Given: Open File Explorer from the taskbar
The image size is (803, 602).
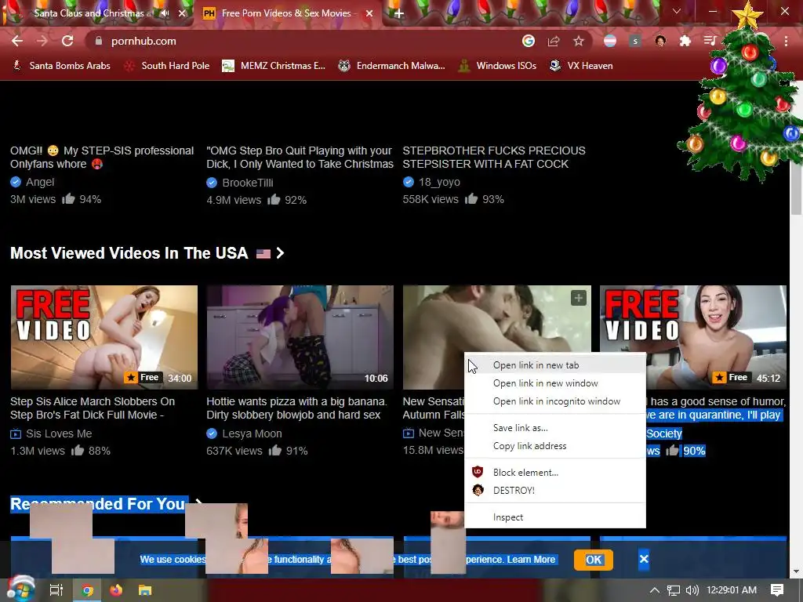Looking at the screenshot, I should pyautogui.click(x=145, y=590).
